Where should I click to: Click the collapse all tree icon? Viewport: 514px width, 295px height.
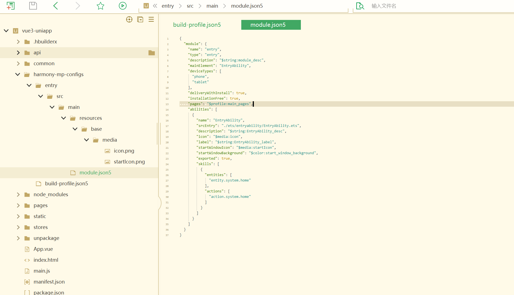tap(140, 19)
